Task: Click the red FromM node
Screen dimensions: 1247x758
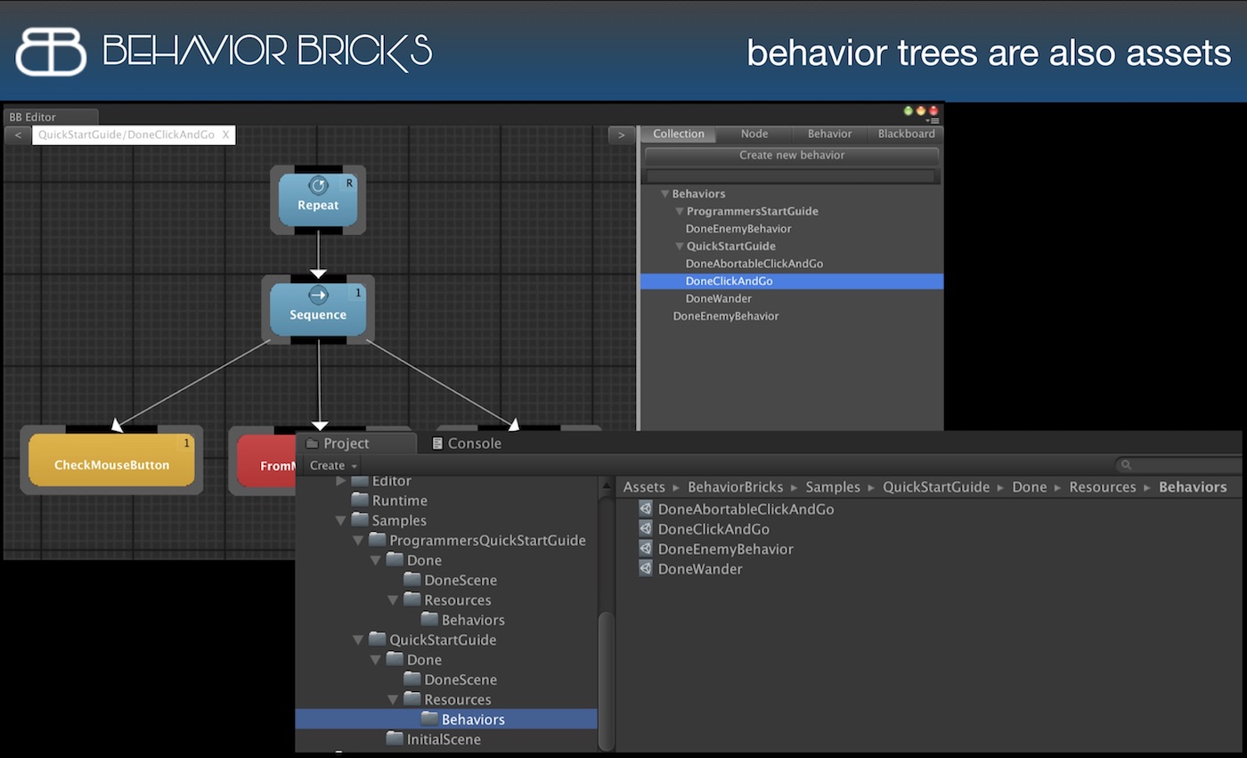Action: [266, 460]
